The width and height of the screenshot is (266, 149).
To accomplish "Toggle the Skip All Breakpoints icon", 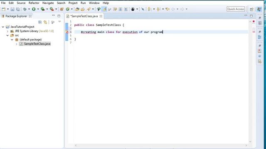I will coord(143,9).
